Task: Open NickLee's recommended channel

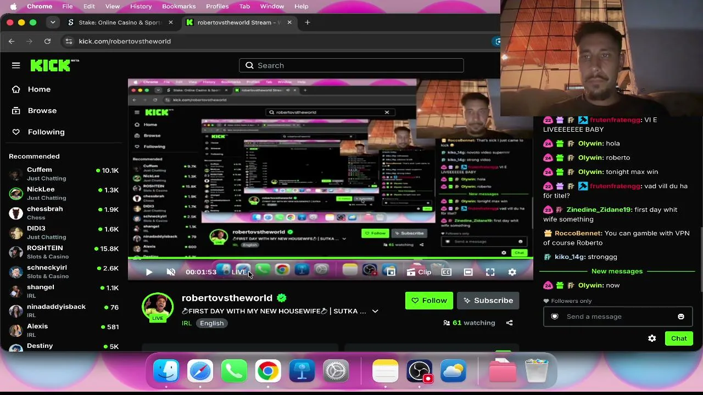Action: [64, 193]
